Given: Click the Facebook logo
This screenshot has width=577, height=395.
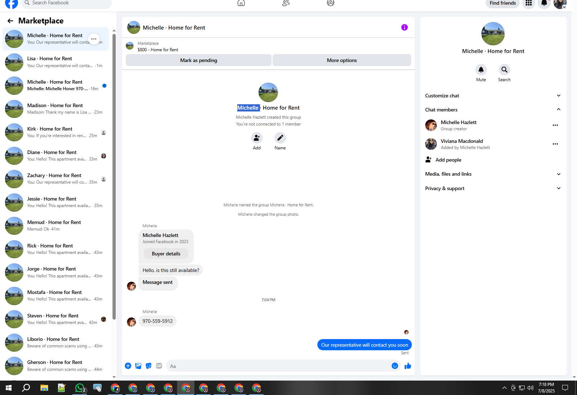Looking at the screenshot, I should tap(12, 3).
